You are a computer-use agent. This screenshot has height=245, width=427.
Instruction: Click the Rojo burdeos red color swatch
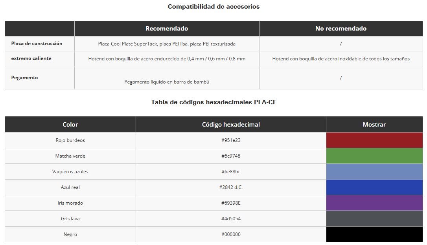pyautogui.click(x=374, y=140)
